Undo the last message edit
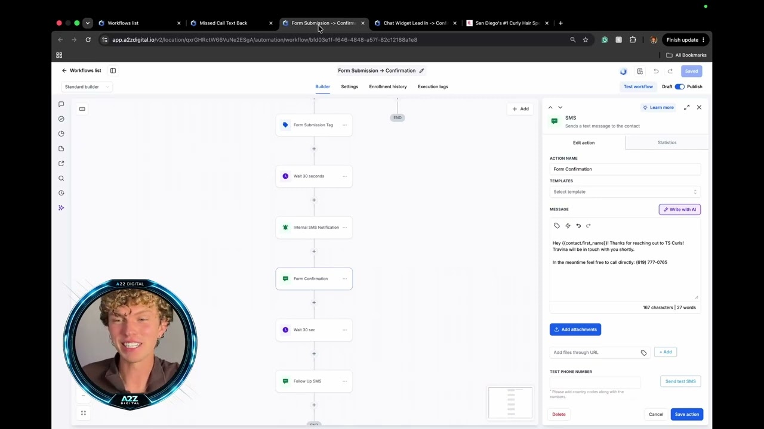This screenshot has height=429, width=764. pyautogui.click(x=578, y=226)
